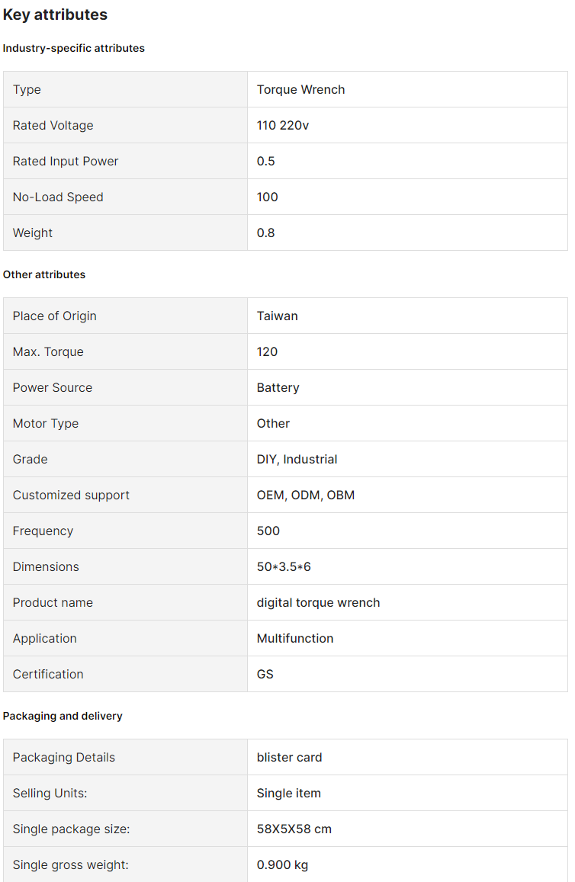This screenshot has width=575, height=882.
Task: Click the Packaging and delivery subheading
Action: [63, 716]
